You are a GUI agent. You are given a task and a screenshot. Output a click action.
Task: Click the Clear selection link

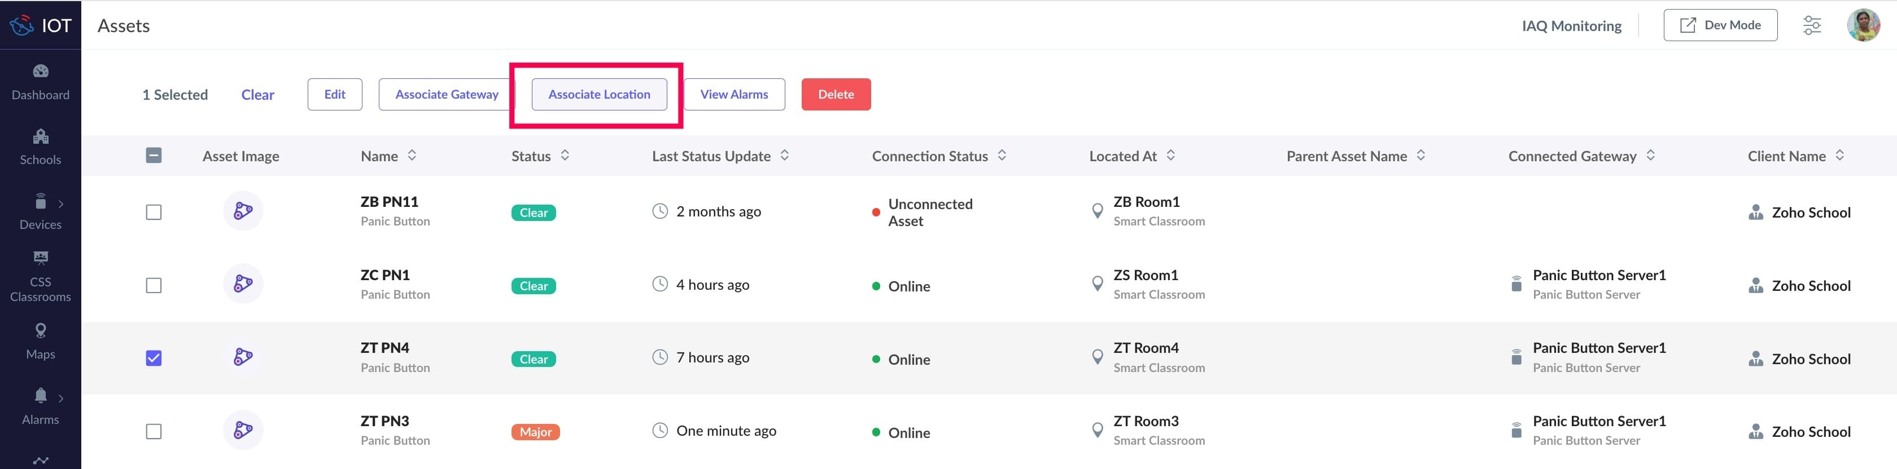[257, 95]
